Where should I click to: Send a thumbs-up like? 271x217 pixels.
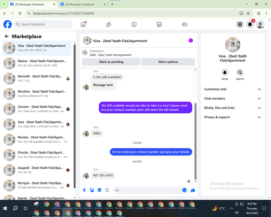coord(193,190)
